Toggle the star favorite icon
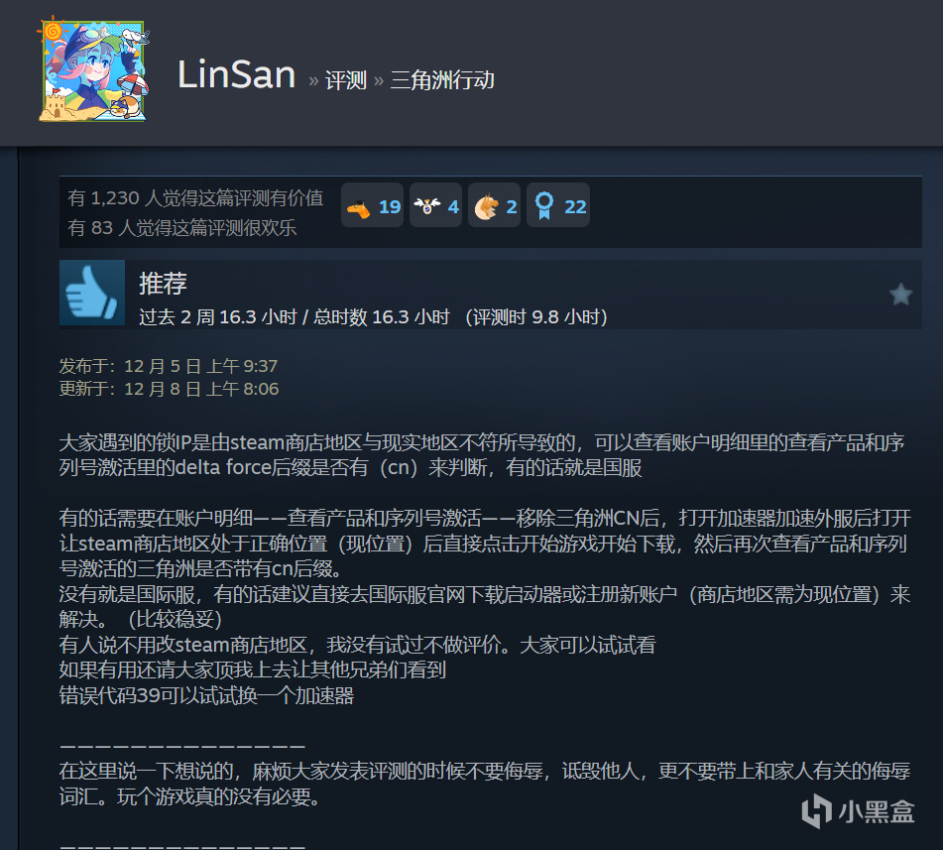This screenshot has width=943, height=850. click(900, 295)
